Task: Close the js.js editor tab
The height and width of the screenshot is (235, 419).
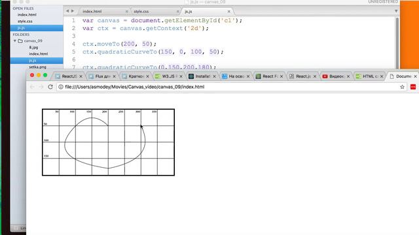Action: 229,12
